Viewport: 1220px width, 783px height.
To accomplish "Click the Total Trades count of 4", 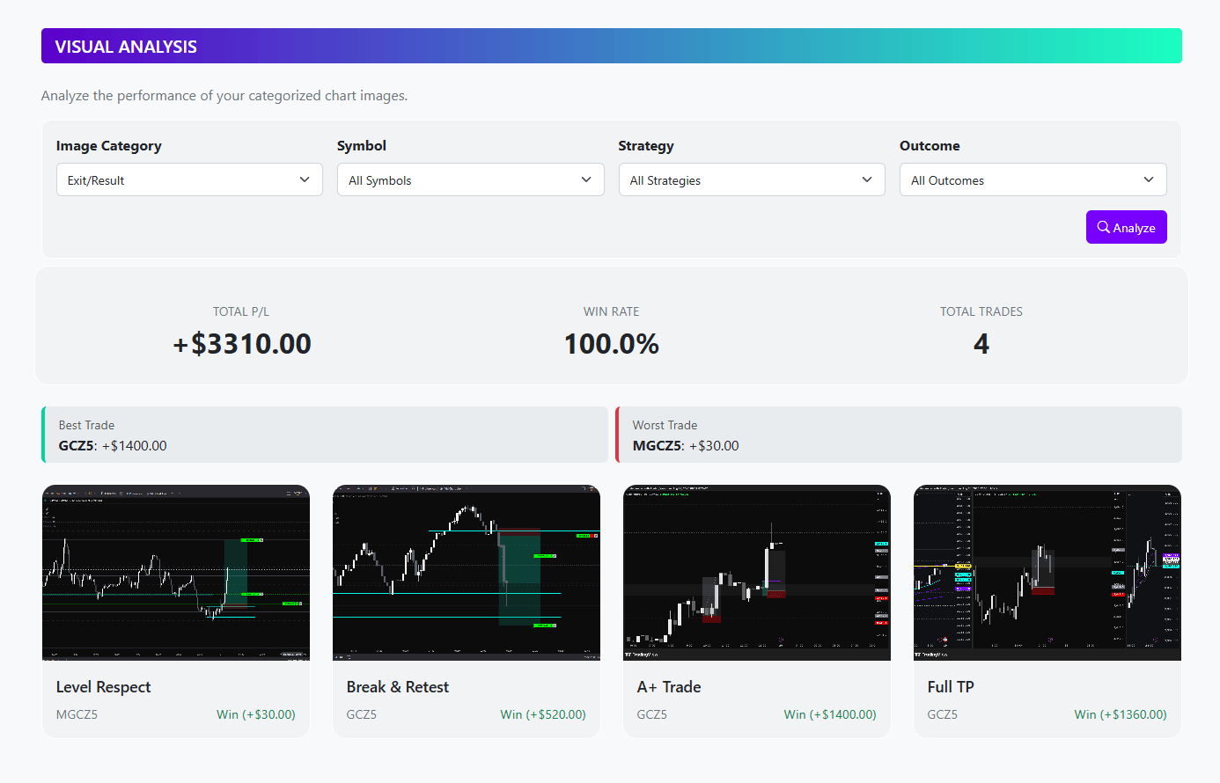I will pyautogui.click(x=981, y=343).
